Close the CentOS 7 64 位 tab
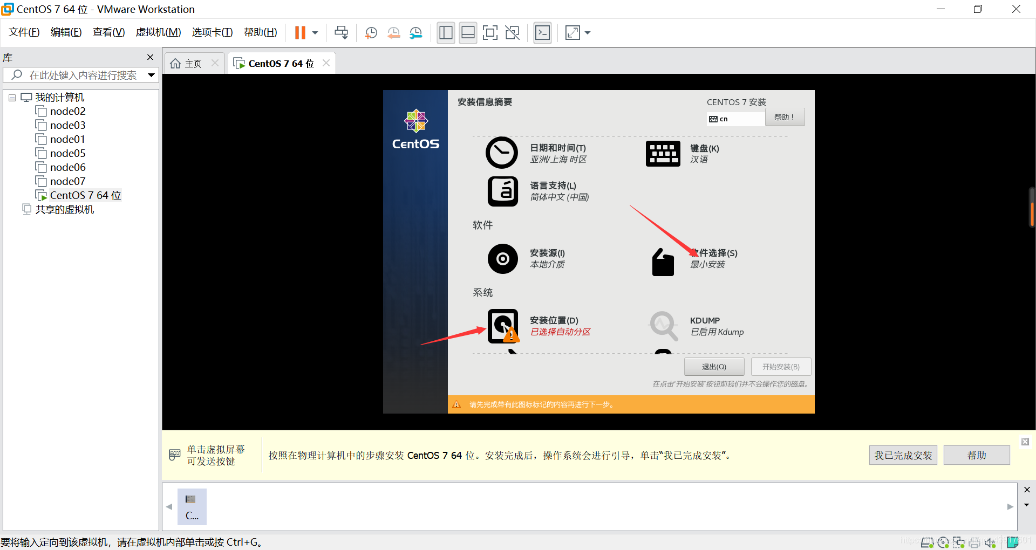The height and width of the screenshot is (550, 1036). [326, 63]
